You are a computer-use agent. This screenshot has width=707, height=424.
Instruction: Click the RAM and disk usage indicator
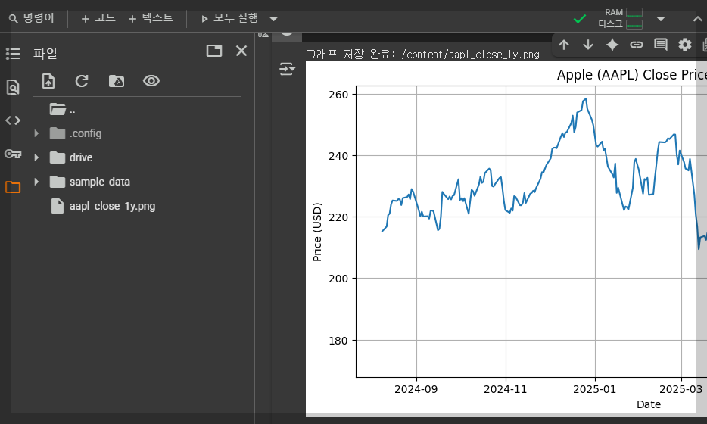coord(621,18)
